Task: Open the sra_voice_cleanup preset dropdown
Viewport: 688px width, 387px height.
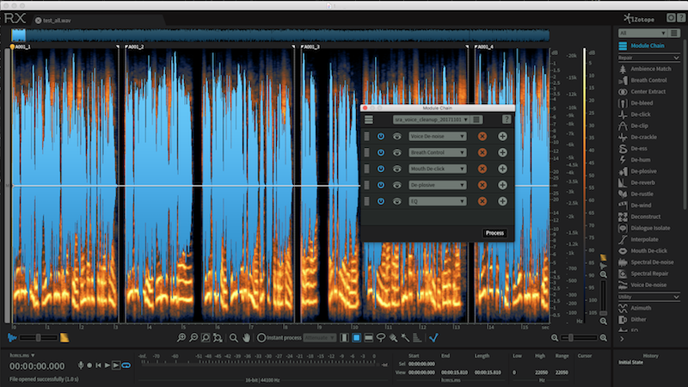Action: click(431, 120)
